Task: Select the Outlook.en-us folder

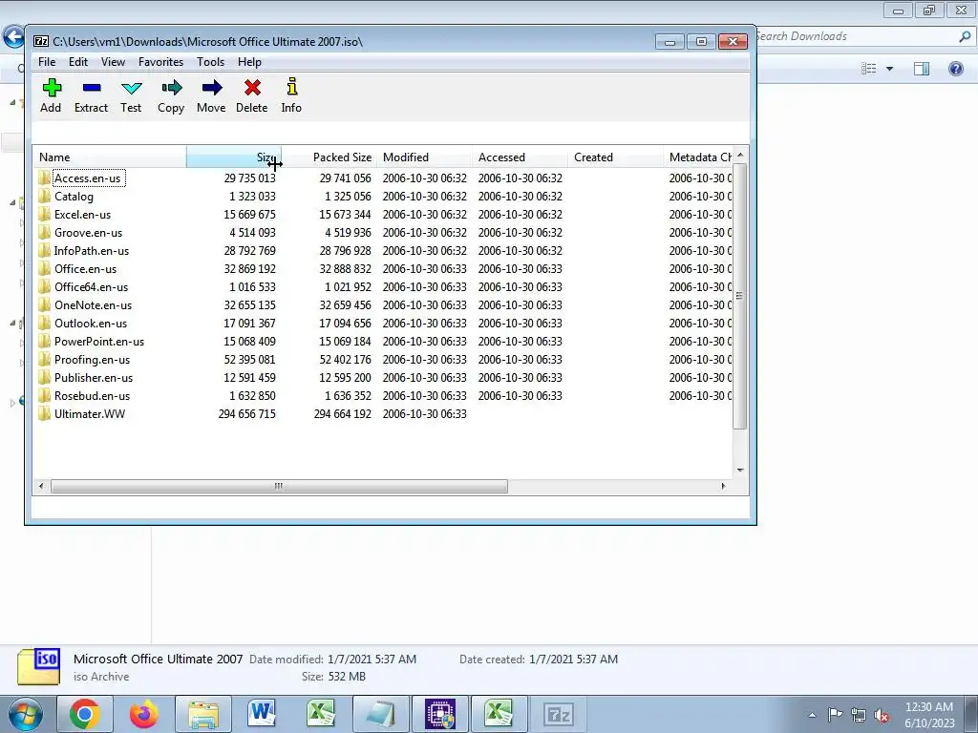Action: (x=91, y=323)
